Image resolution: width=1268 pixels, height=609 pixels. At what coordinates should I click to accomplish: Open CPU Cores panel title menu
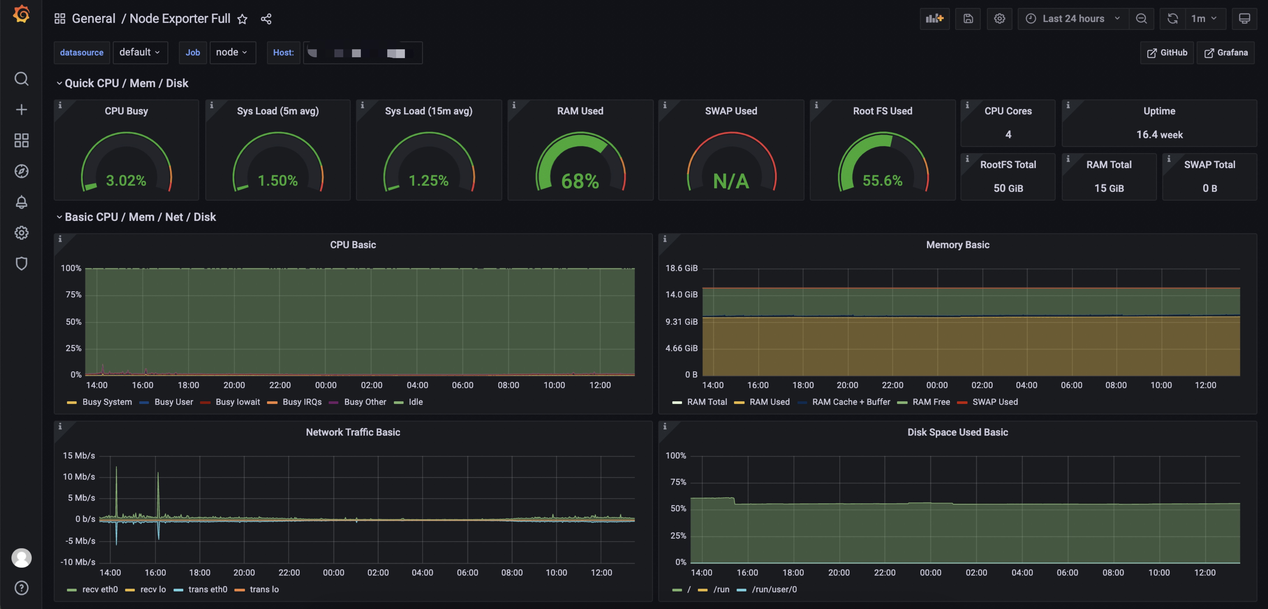(x=1008, y=111)
